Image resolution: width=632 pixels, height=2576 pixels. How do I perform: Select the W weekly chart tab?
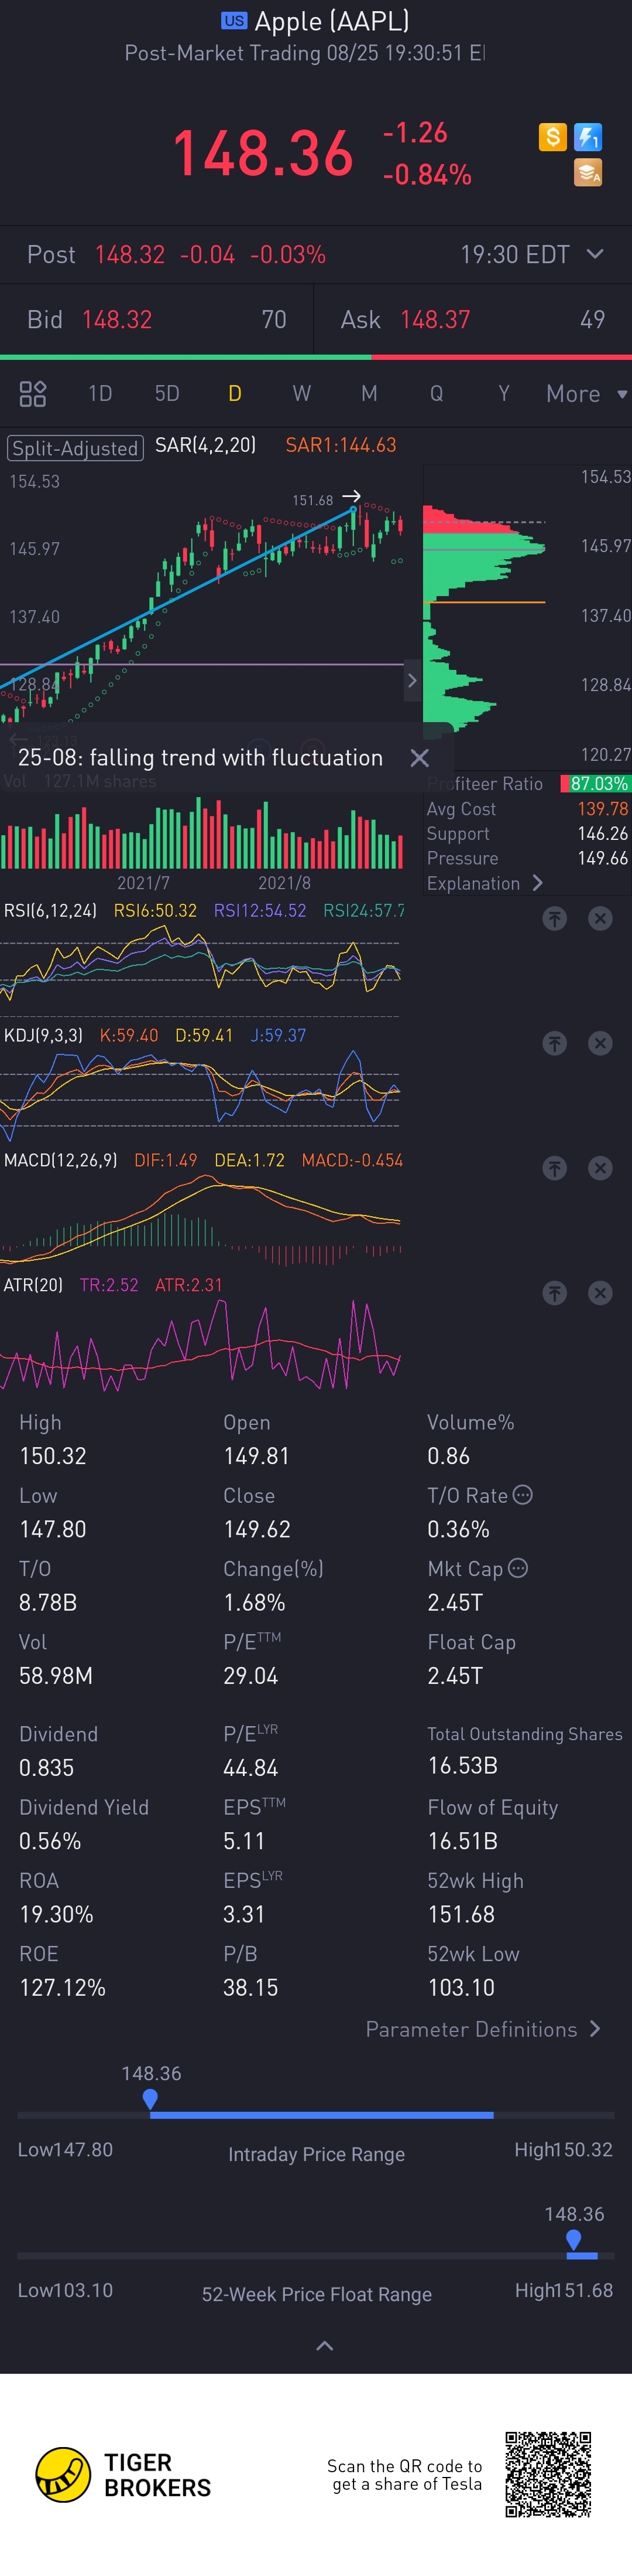301,393
